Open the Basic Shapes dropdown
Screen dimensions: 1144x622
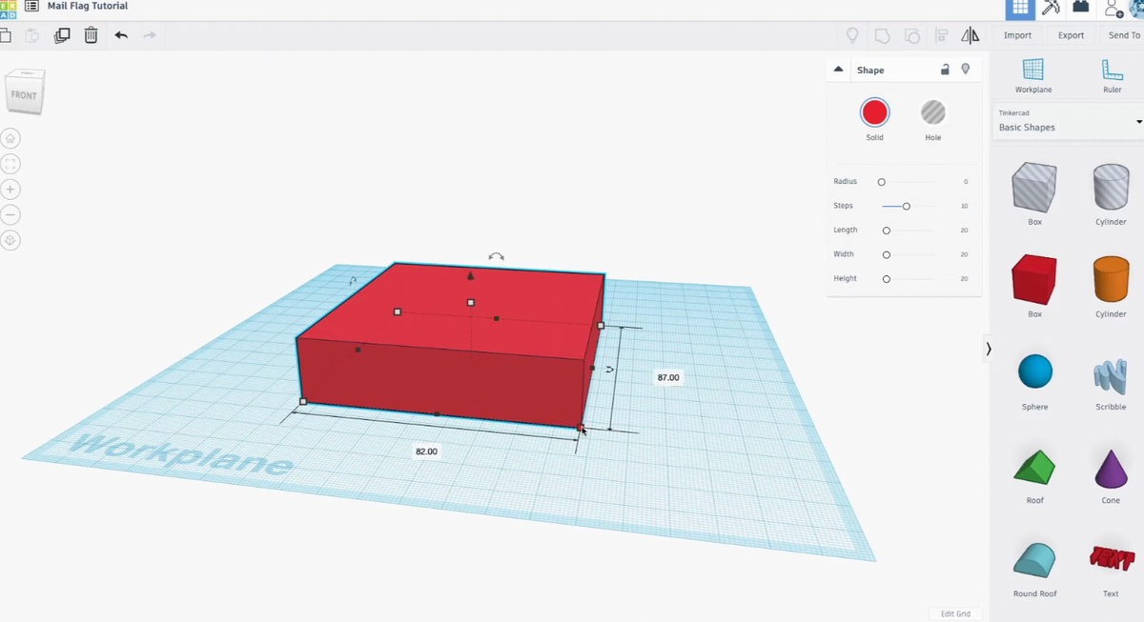[x=1068, y=127]
